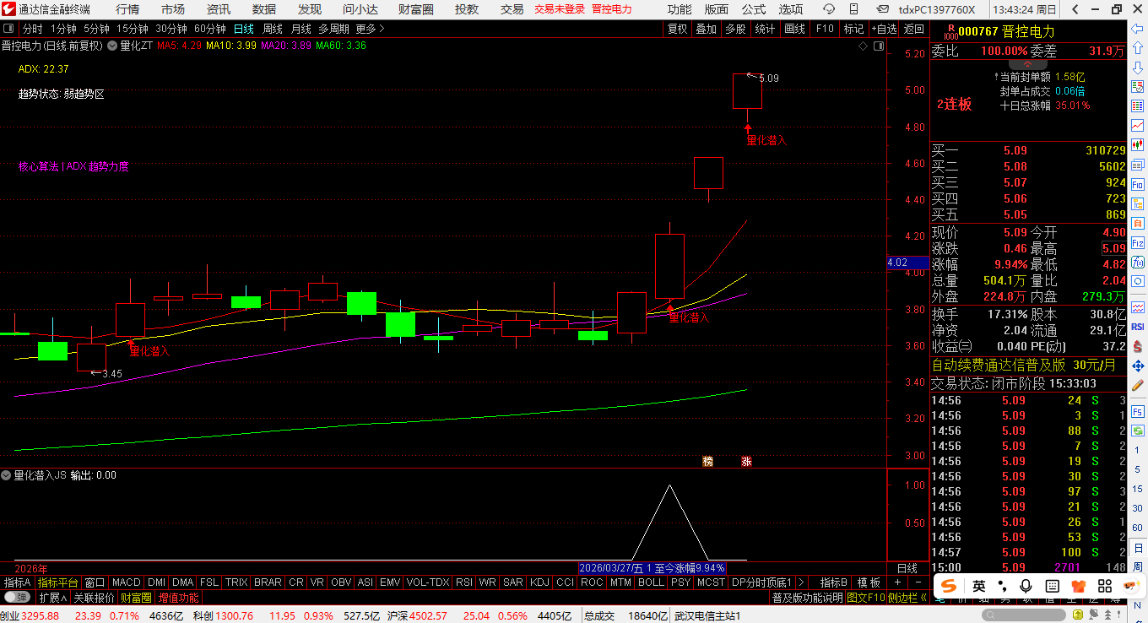Open the 问小达 menu
The width and height of the screenshot is (1148, 623).
click(360, 9)
